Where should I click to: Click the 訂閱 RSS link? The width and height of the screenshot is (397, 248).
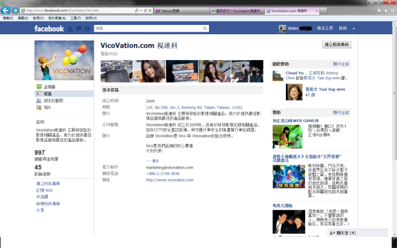click(44, 190)
